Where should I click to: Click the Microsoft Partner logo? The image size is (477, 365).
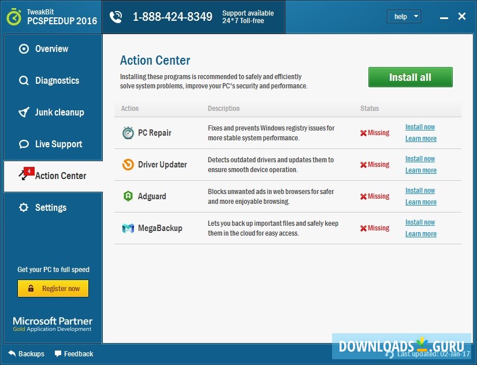53,324
